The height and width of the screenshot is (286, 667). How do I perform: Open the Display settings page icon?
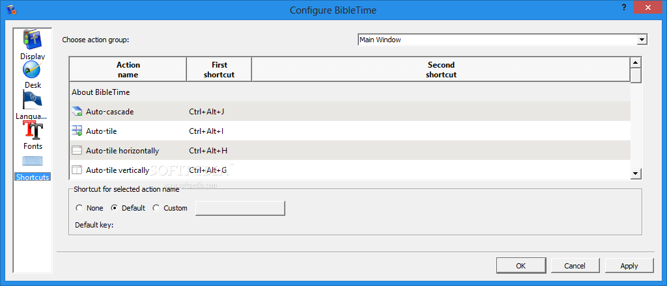coord(33,40)
